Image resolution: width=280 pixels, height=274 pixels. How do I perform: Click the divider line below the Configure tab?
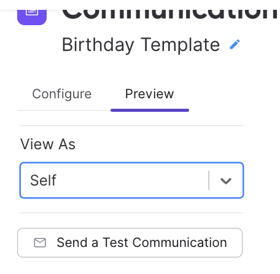click(64, 111)
